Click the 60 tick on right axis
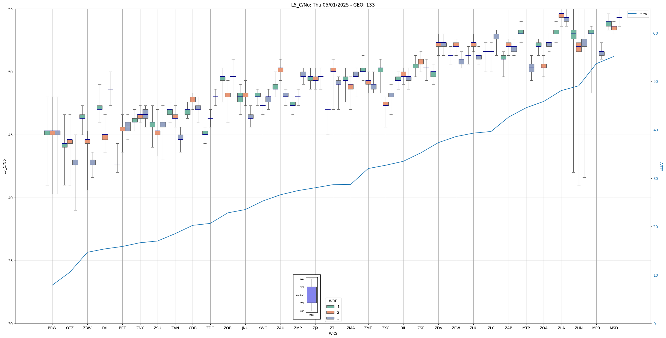This screenshot has height=338, width=666. click(655, 33)
